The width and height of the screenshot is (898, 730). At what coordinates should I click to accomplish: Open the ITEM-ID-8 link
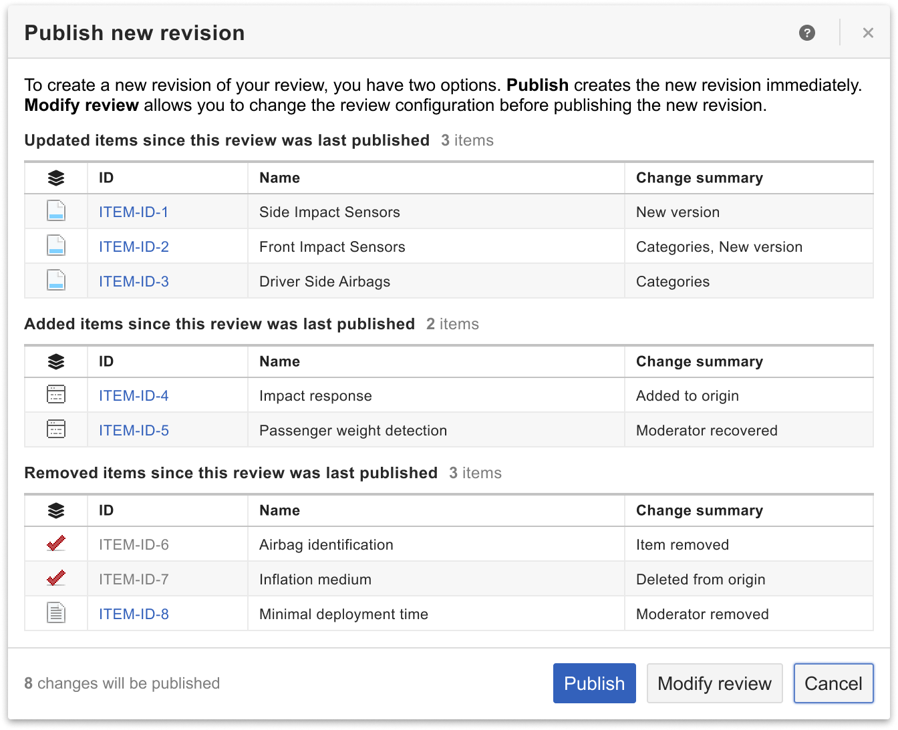point(134,614)
